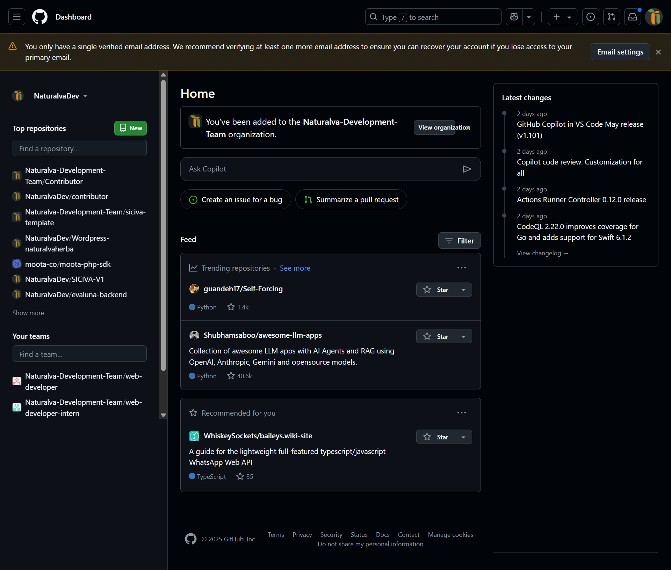Image resolution: width=671 pixels, height=570 pixels.
Task: Show more top repositories
Action: (28, 313)
